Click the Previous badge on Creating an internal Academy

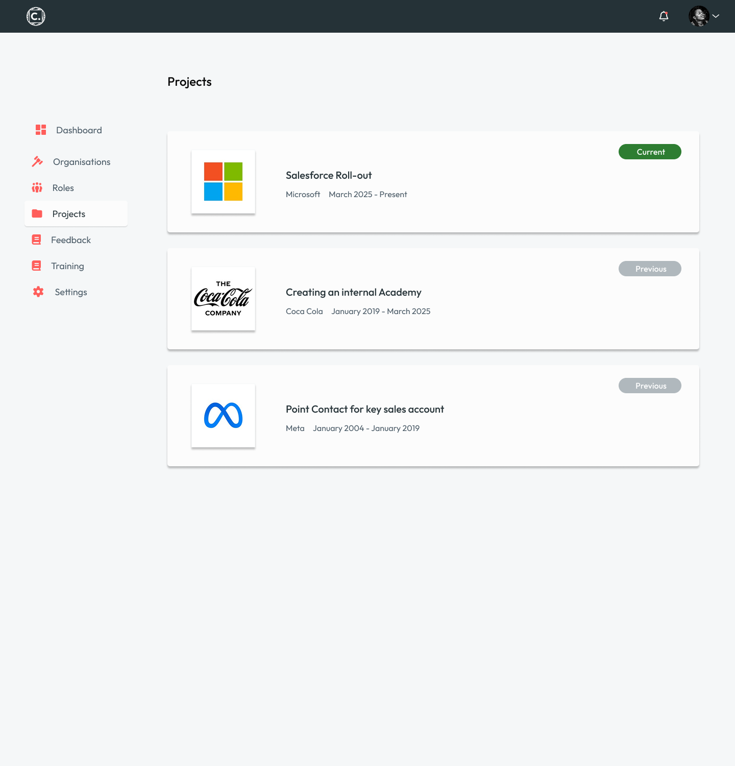click(650, 269)
